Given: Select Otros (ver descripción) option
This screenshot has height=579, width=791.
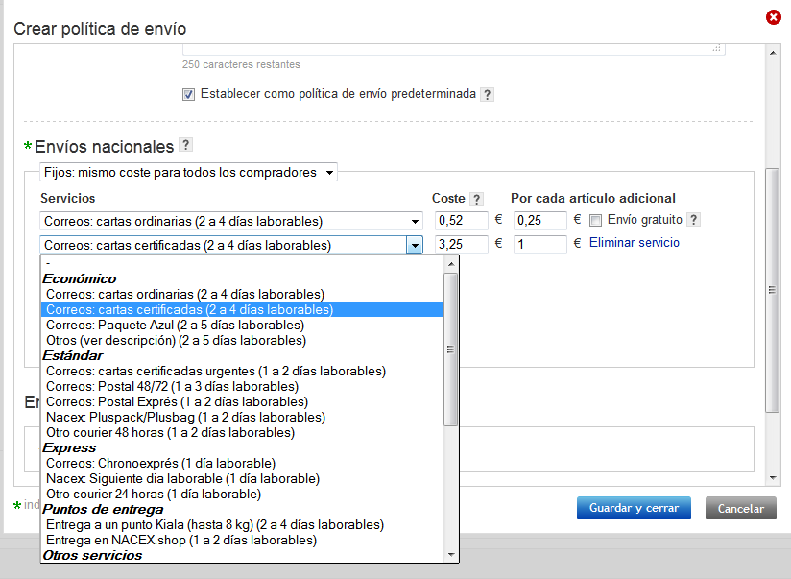Looking at the screenshot, I should click(x=242, y=340).
